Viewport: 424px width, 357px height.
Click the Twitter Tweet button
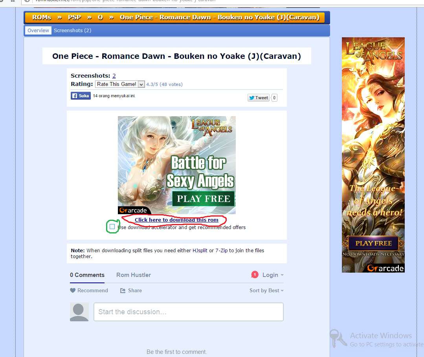(259, 98)
